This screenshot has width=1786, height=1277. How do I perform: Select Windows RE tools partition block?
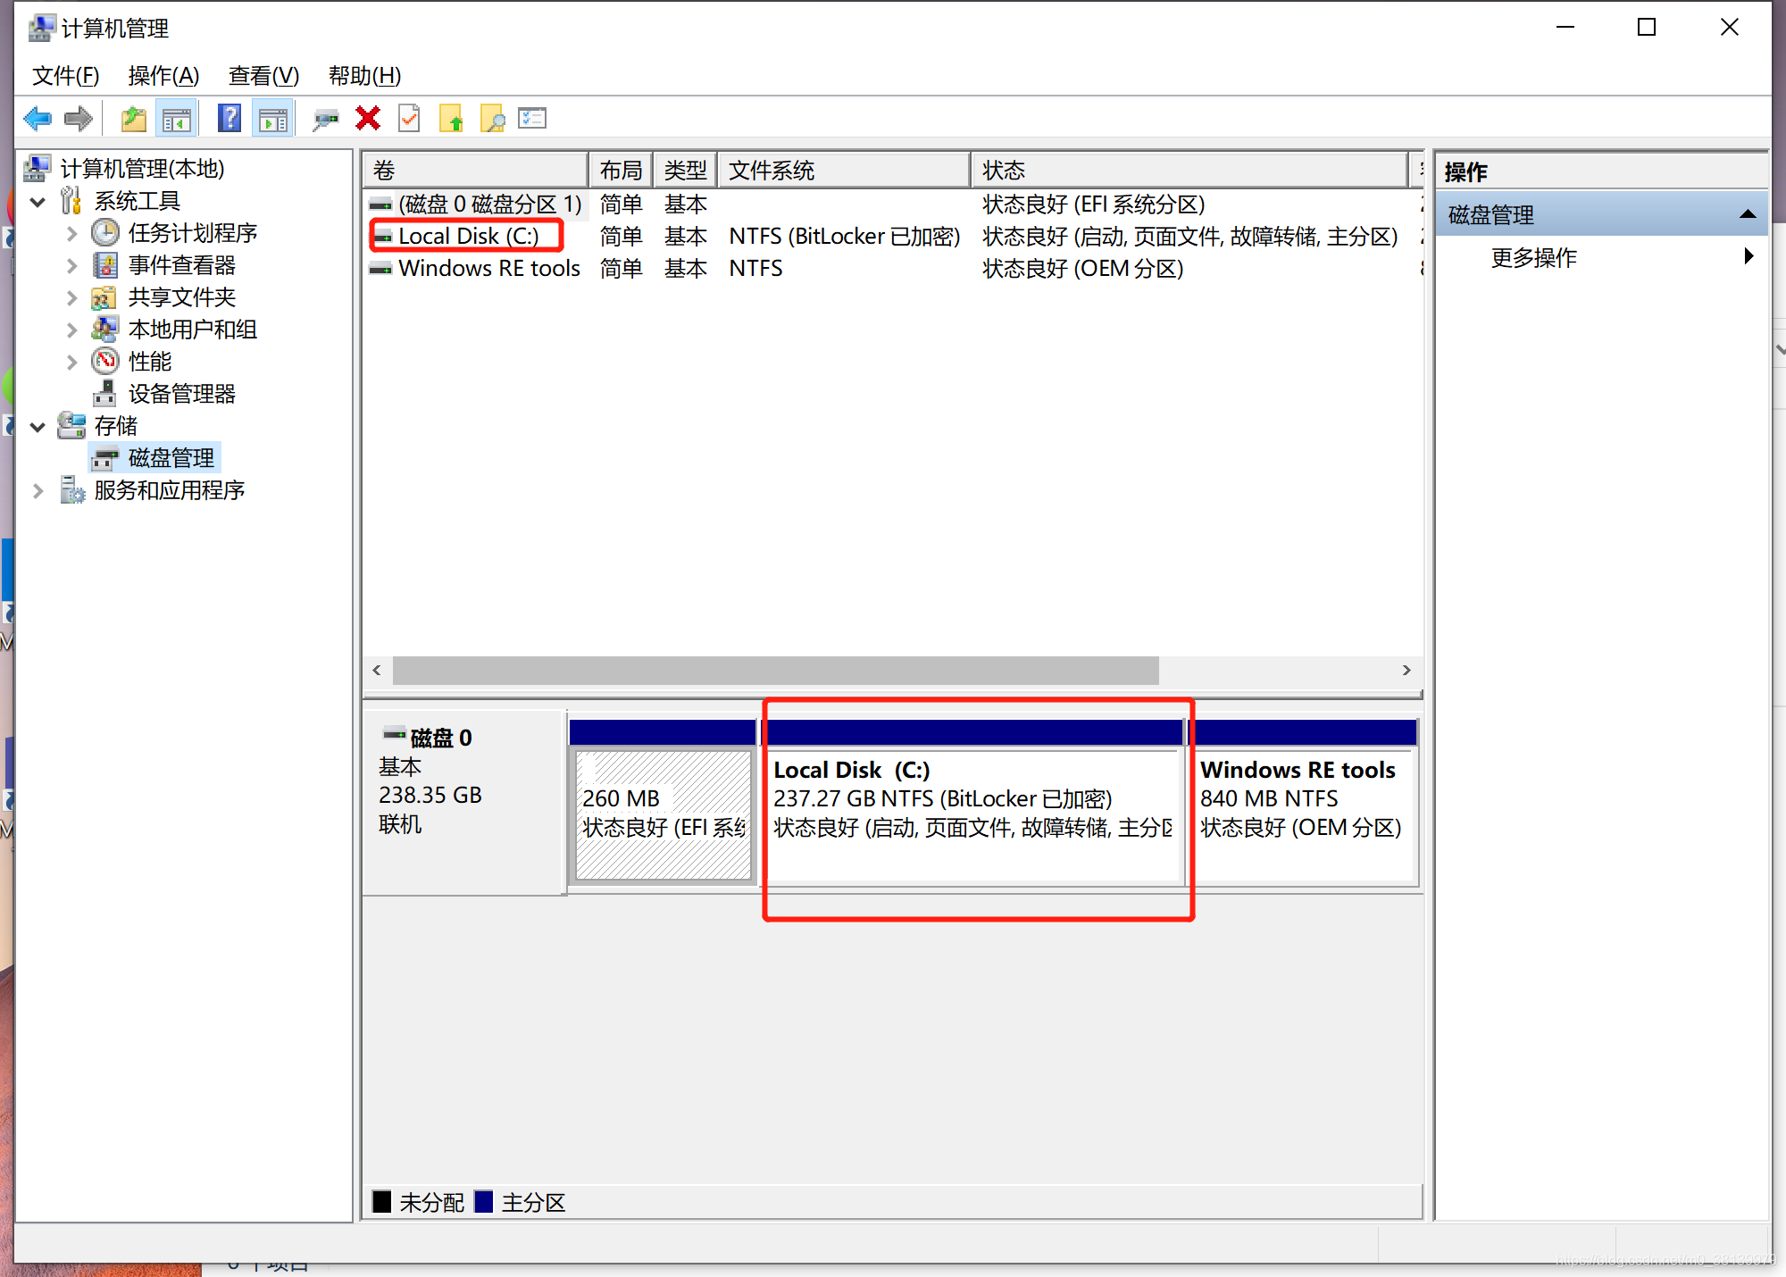(1304, 814)
